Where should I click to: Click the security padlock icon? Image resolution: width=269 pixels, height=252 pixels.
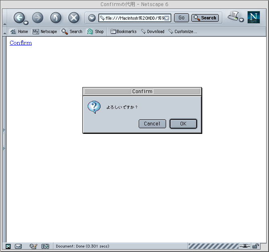click(256, 246)
